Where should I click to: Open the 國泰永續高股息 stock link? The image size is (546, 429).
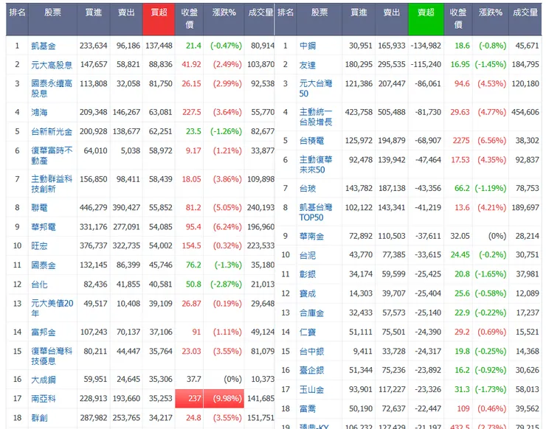pyautogui.click(x=52, y=88)
